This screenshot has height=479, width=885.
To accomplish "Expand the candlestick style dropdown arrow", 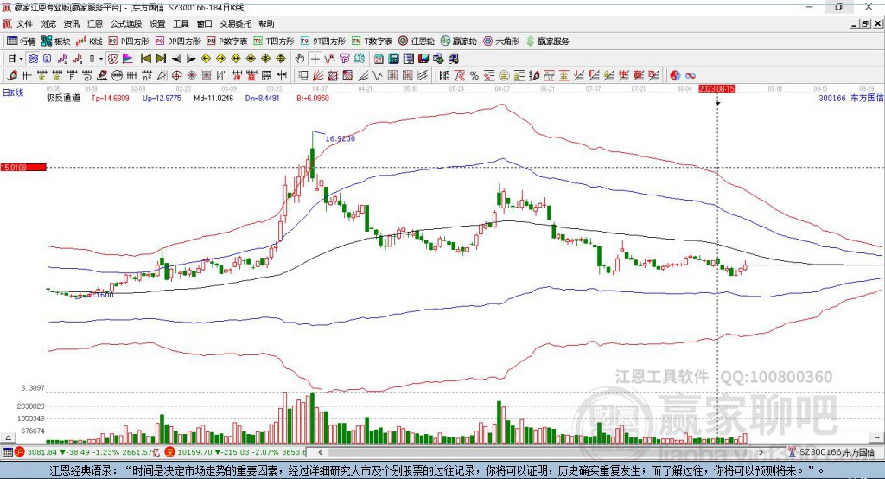I will click(101, 59).
